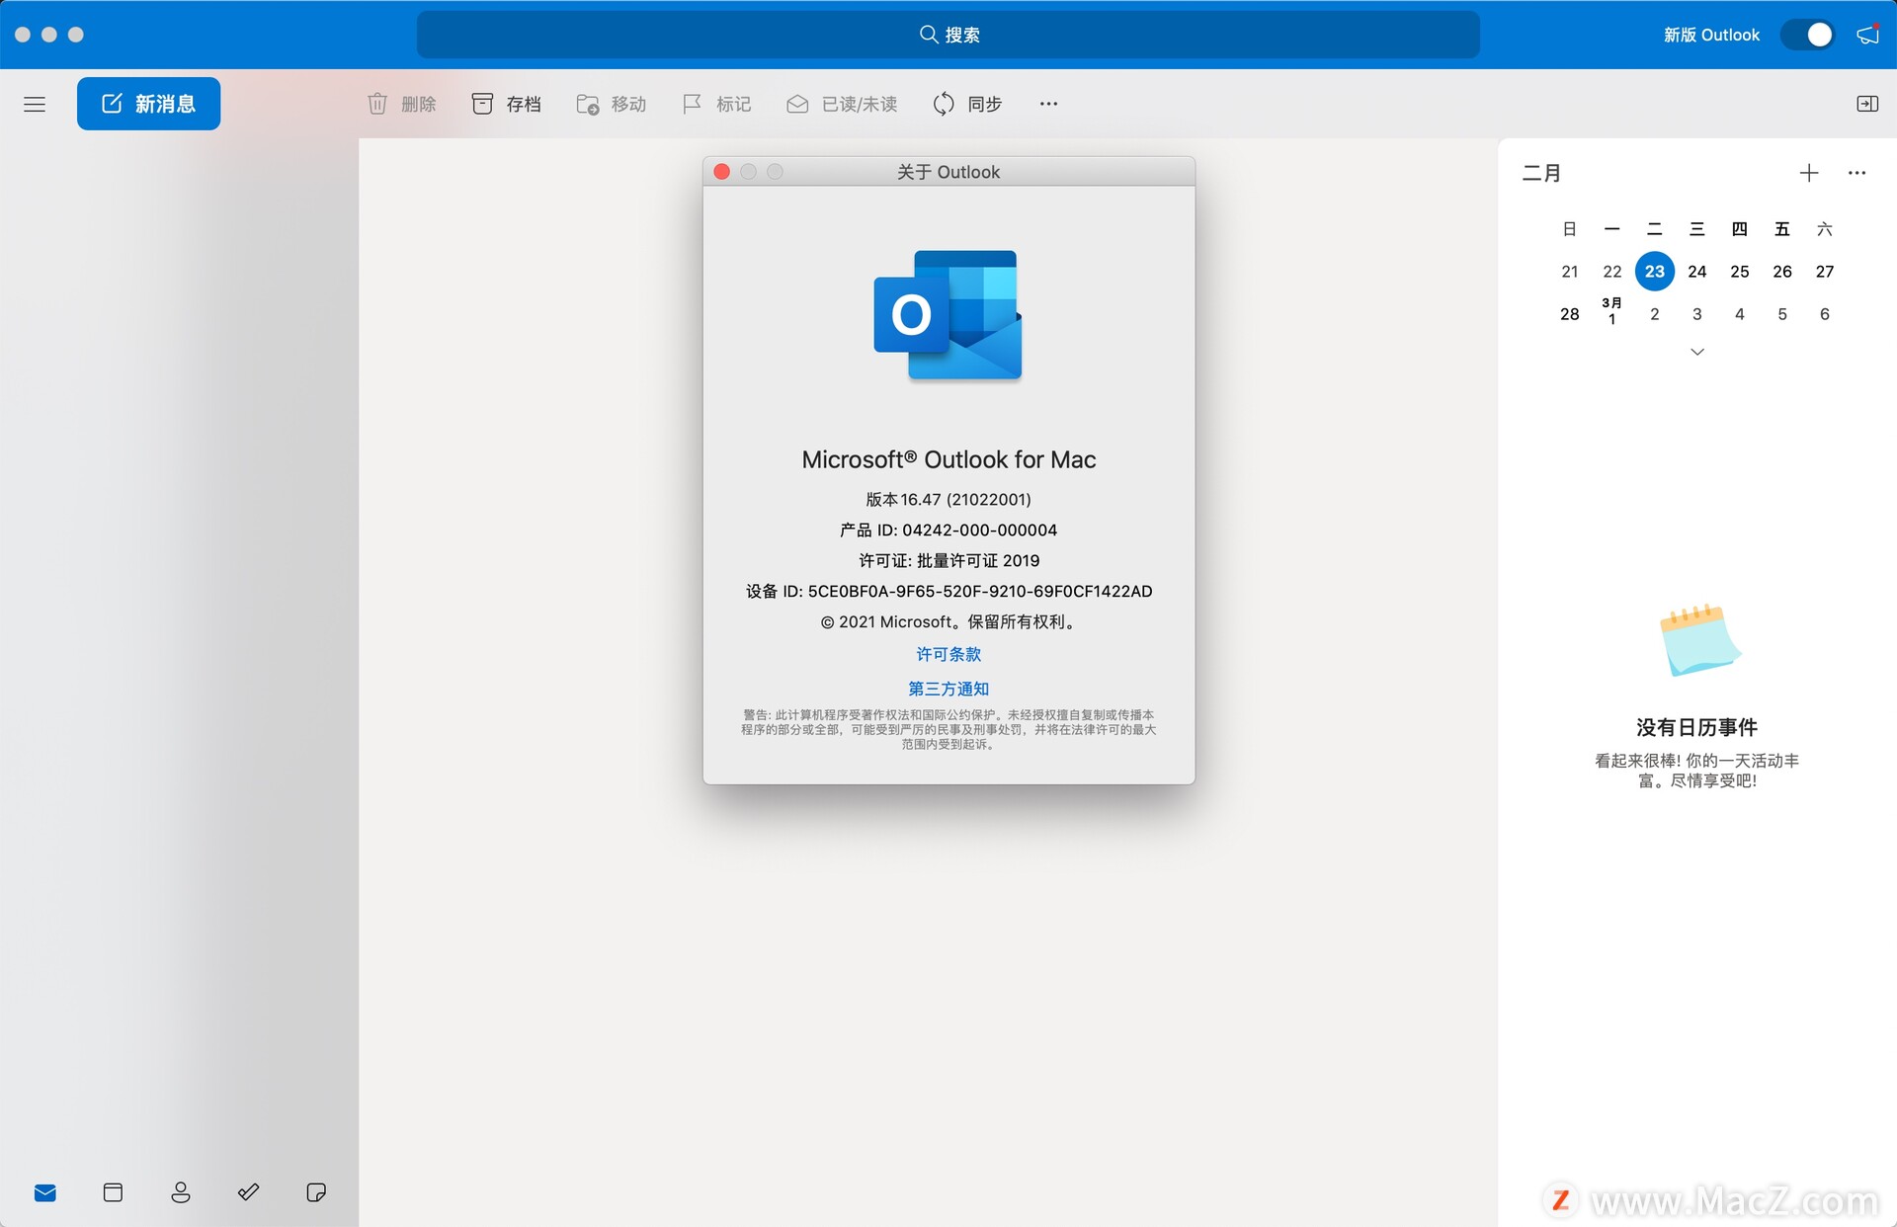The image size is (1897, 1227).
Task: Collapse the calendar task pane icon
Action: pyautogui.click(x=1866, y=104)
